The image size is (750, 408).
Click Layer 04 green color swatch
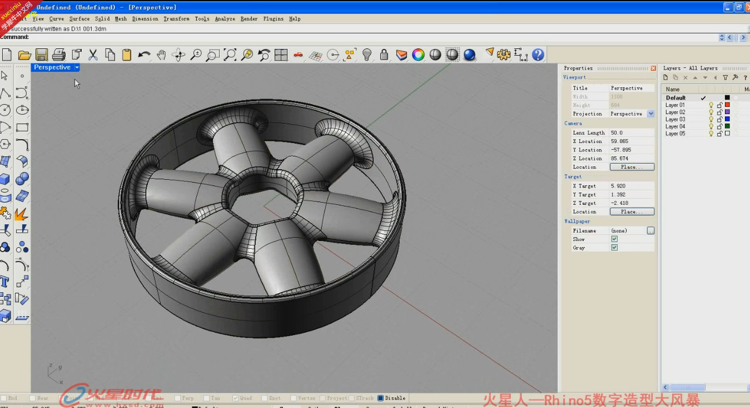[727, 126]
